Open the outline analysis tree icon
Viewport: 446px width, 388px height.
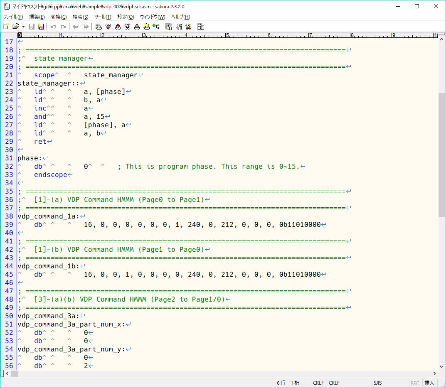[x=156, y=27]
